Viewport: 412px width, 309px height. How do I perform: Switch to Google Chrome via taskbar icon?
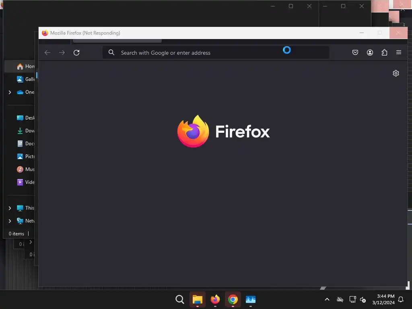pyautogui.click(x=233, y=299)
